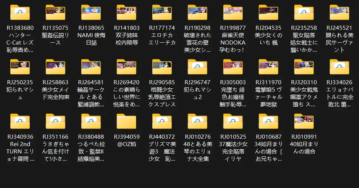This screenshot has width=359, height=188.
Task: Select the RJ250235 folder icon
Action: coord(20,67)
